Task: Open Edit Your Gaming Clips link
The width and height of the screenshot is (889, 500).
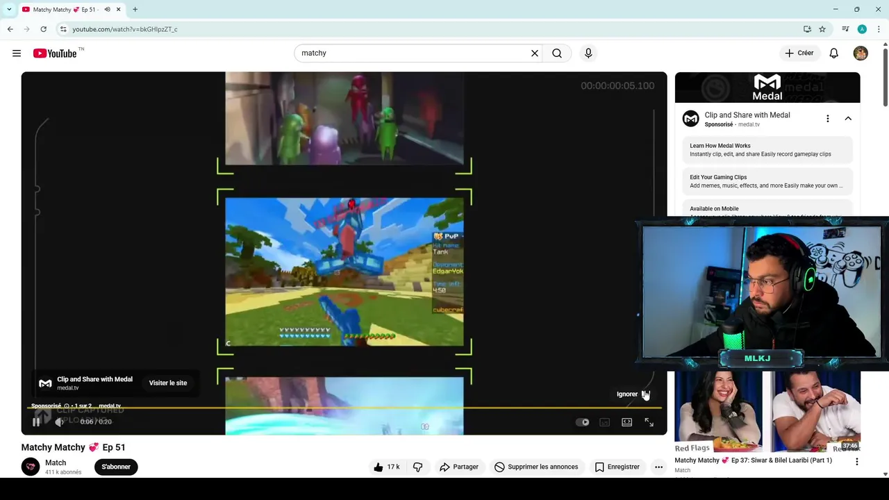Action: click(x=767, y=181)
